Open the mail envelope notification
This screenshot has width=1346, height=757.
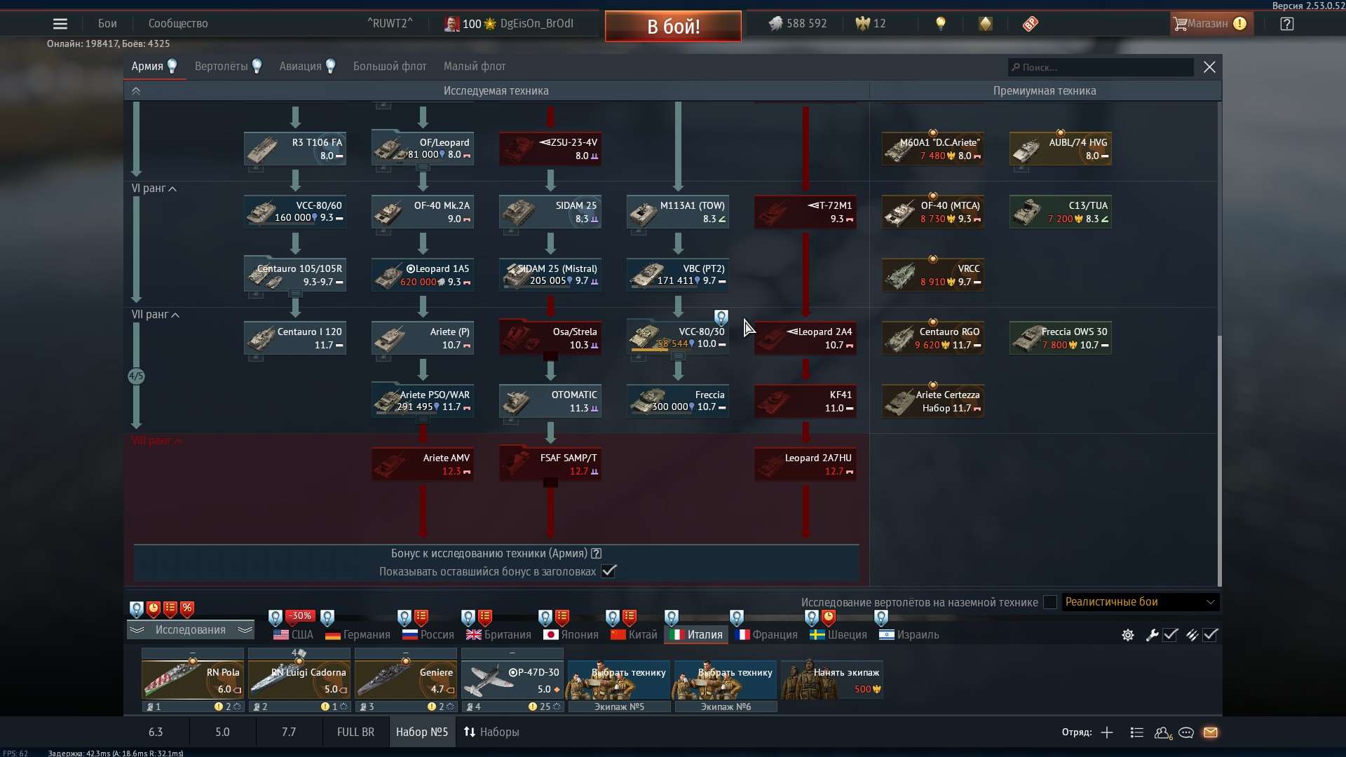(x=1211, y=732)
